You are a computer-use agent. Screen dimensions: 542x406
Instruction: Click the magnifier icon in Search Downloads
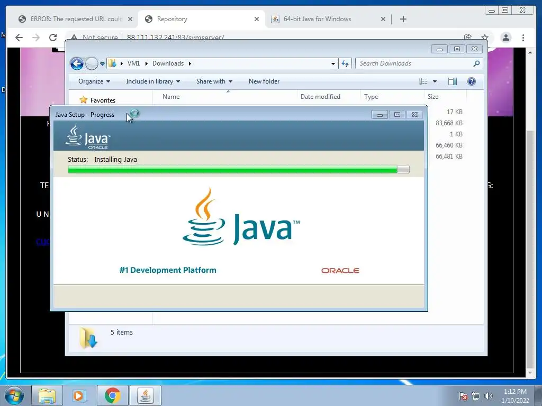pyautogui.click(x=476, y=63)
